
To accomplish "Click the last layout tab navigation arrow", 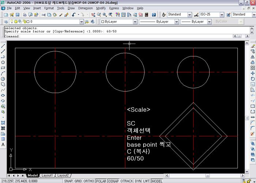I will point(23,175).
